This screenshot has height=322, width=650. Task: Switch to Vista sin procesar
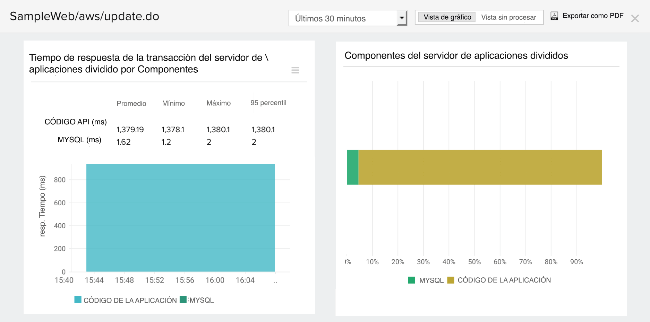coord(508,17)
